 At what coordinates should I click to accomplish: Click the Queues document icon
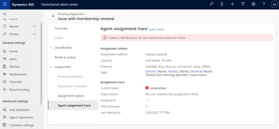[5, 67]
